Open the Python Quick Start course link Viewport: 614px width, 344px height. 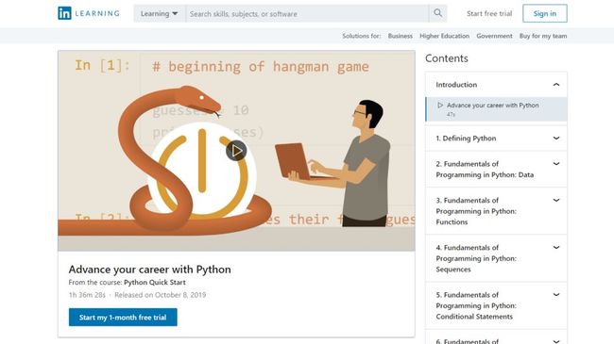(155, 282)
